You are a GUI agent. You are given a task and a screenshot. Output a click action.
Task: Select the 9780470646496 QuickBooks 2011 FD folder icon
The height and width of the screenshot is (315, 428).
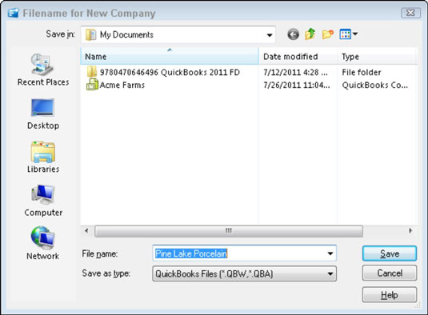click(92, 72)
